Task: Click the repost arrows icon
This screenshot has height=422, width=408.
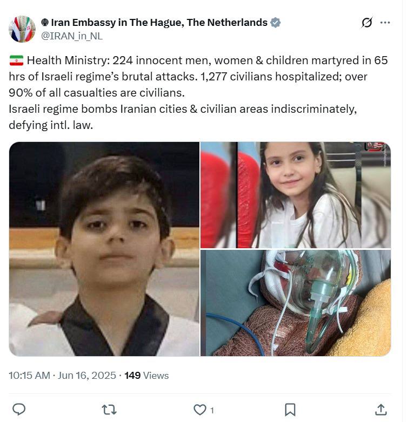Action: [109, 410]
